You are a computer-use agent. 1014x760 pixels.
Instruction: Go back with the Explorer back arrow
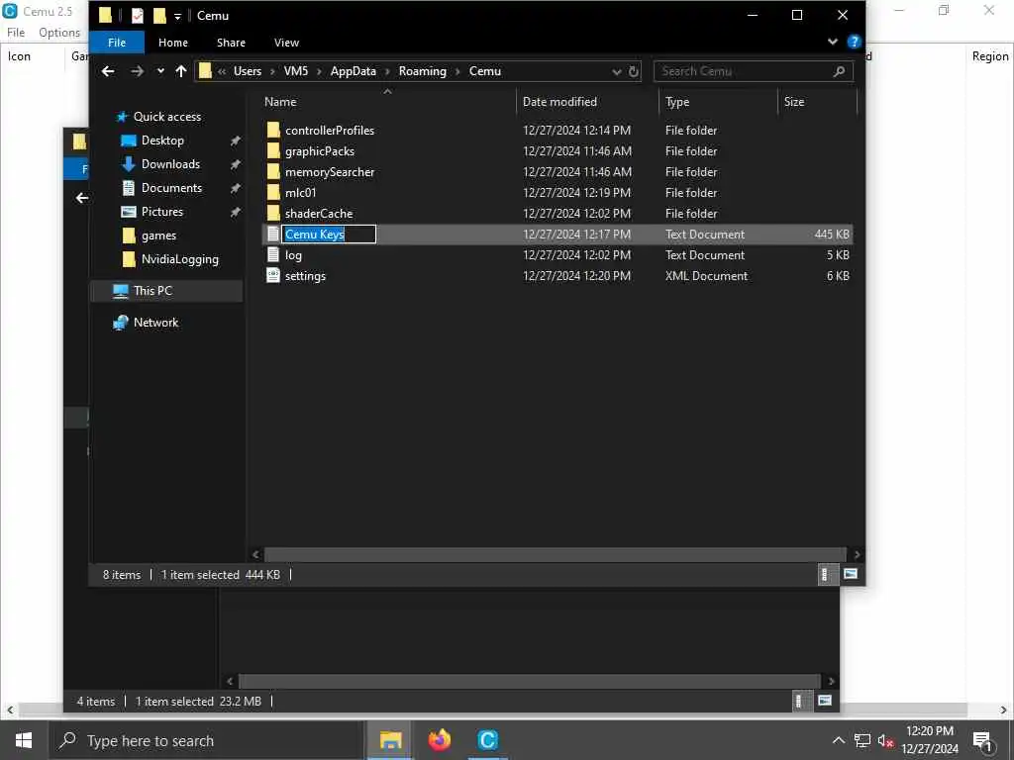tap(108, 71)
